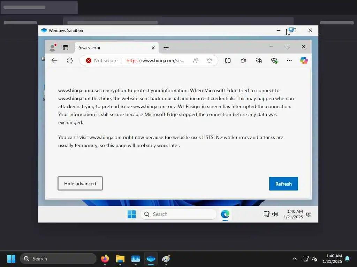Click the Edge profile avatar icon
Screen dimensions: 357x267
[53, 47]
